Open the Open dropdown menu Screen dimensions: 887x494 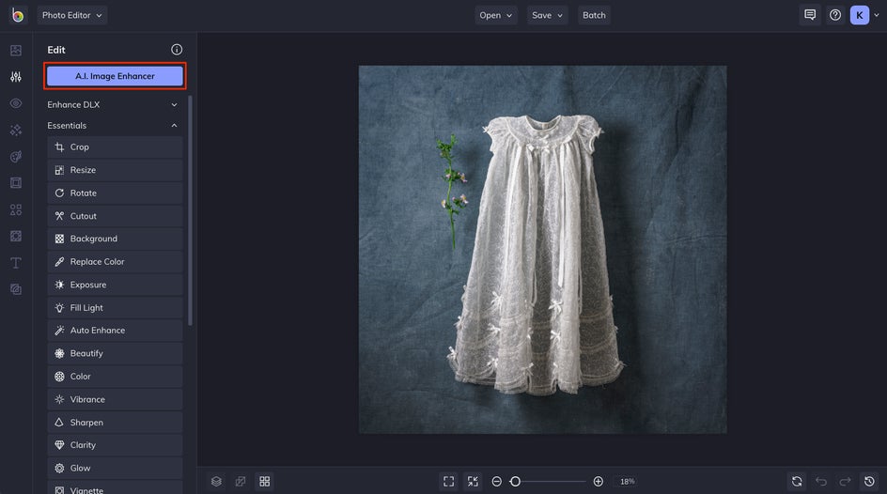point(495,15)
